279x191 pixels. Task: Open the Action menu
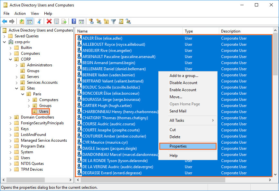(20, 14)
